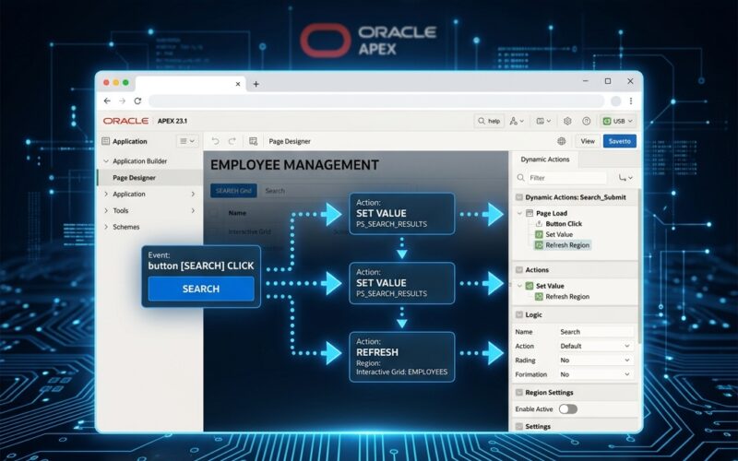
Task: Select Set Value under Page Load
Action: click(x=559, y=234)
